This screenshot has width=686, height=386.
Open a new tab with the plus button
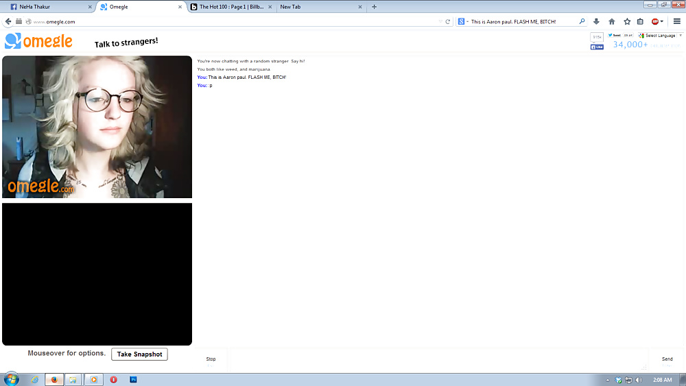374,7
